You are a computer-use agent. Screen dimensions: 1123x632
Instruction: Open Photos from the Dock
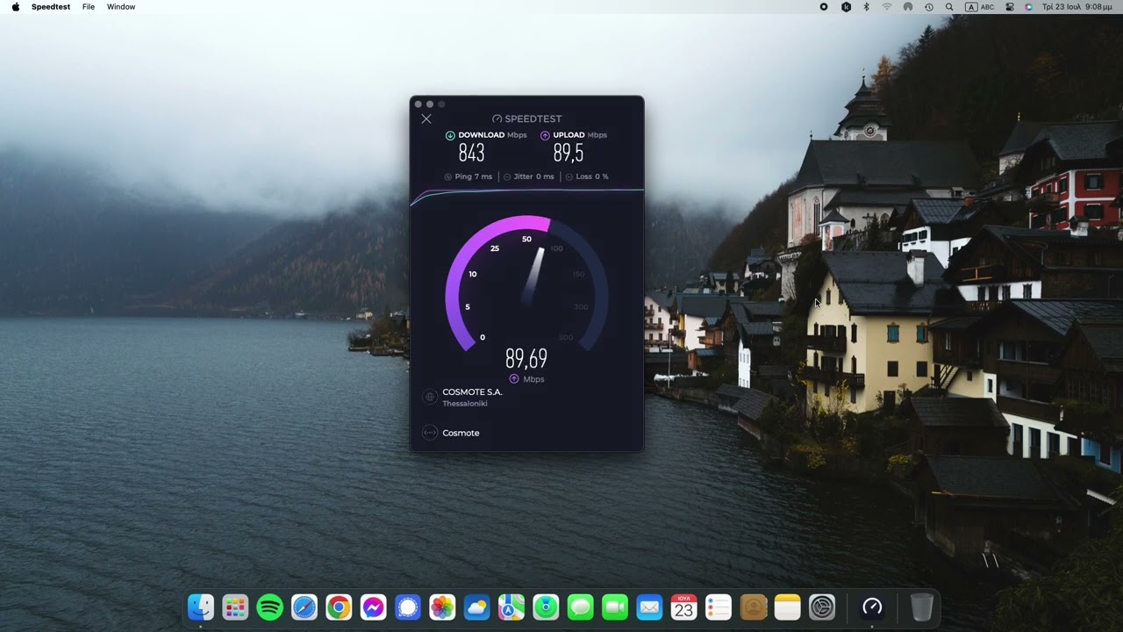click(x=442, y=607)
